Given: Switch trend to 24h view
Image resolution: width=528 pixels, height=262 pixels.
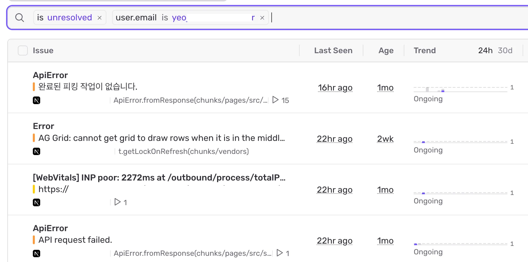Looking at the screenshot, I should [485, 50].
